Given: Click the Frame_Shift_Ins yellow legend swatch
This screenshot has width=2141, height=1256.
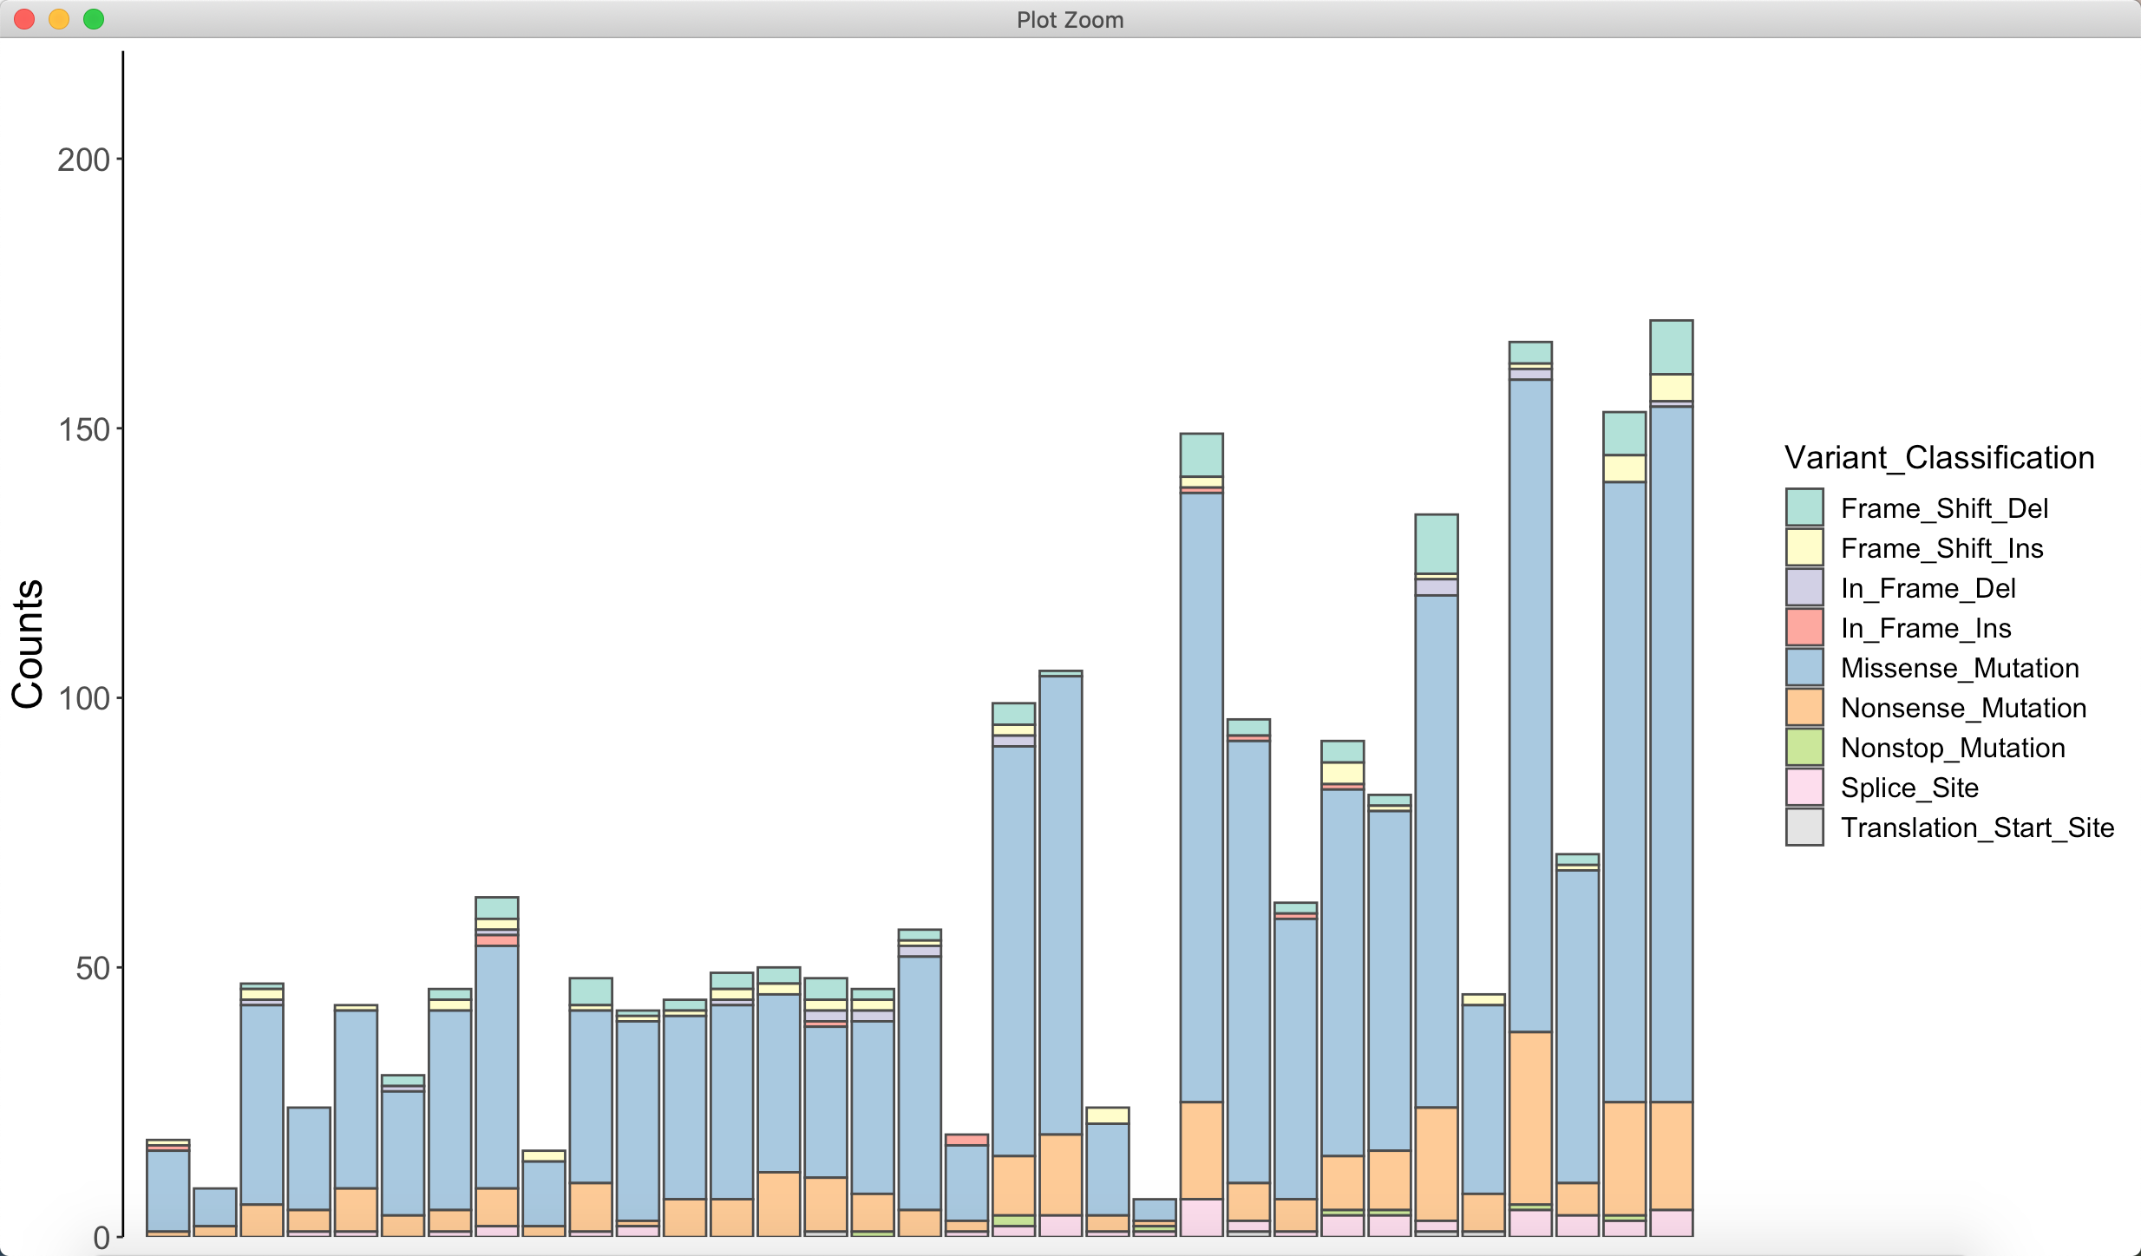Looking at the screenshot, I should coord(1804,547).
